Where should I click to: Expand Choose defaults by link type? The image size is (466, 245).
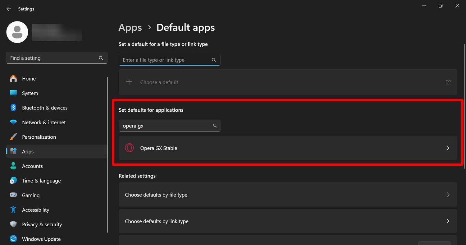[448, 221]
